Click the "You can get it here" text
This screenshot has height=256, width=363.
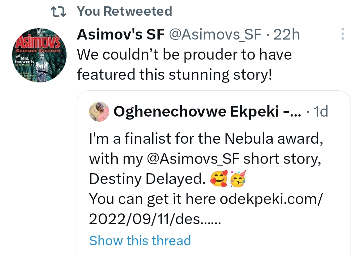click(152, 200)
